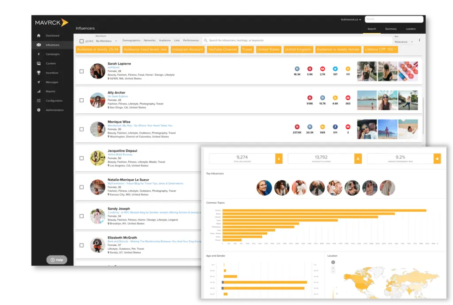Check the box next to Sarah Lapierre
Image resolution: width=453 pixels, height=305 pixels.
tap(81, 71)
